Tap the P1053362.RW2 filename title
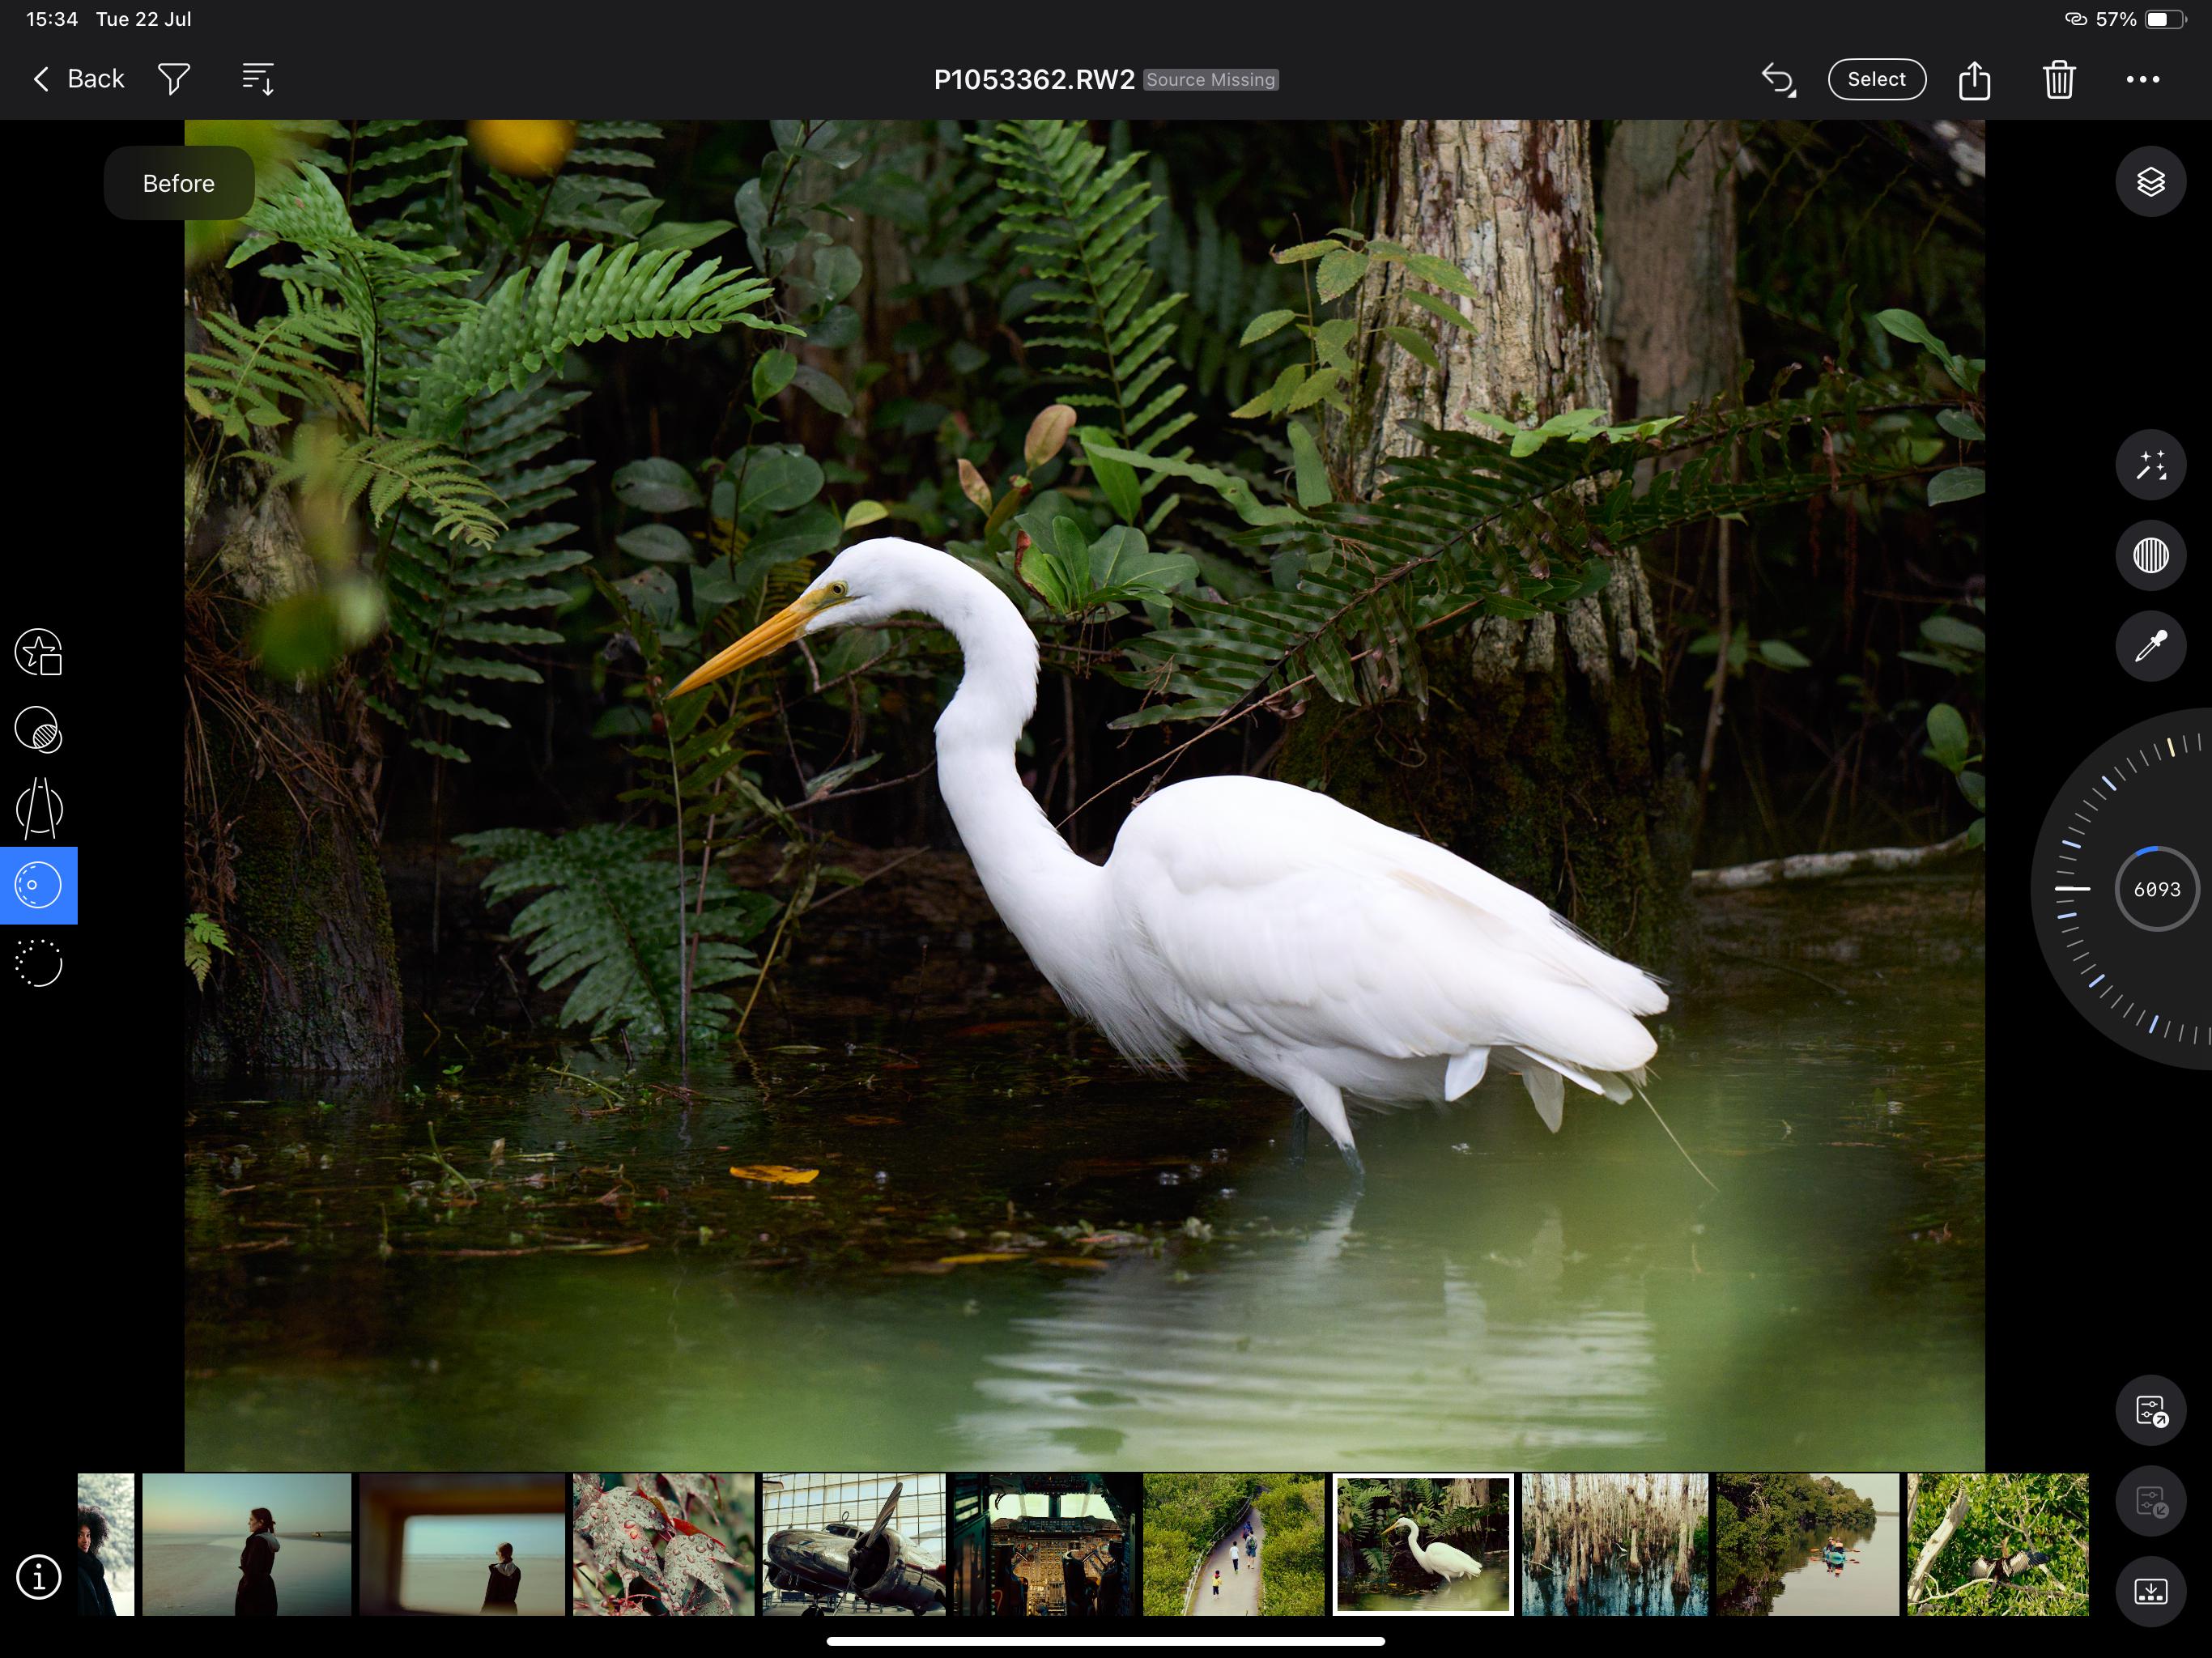 tap(1034, 80)
